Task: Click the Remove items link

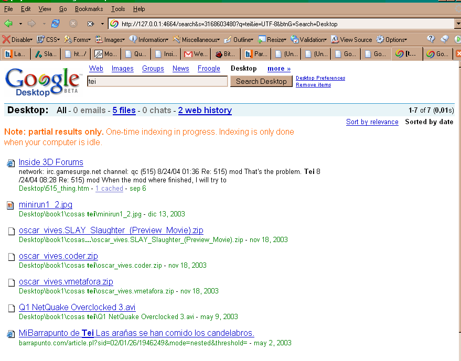Action: coord(314,85)
